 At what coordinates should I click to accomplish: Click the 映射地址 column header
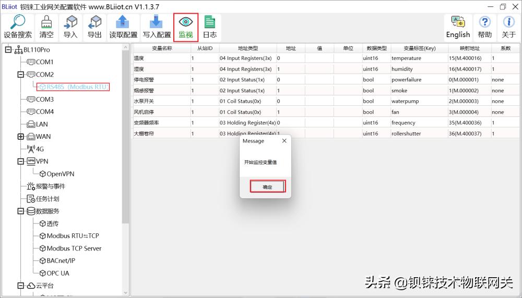click(470, 49)
